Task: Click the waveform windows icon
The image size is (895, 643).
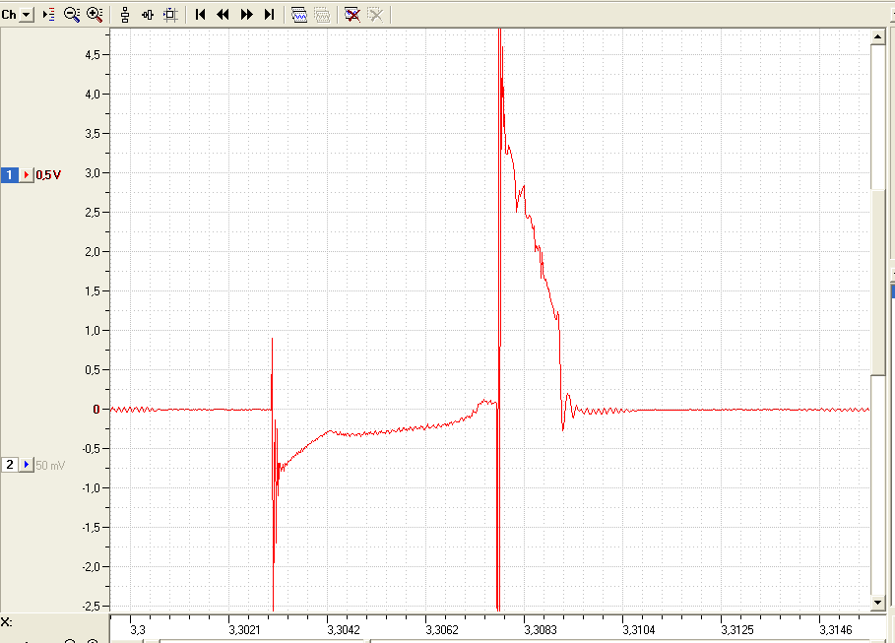Action: [x=299, y=14]
